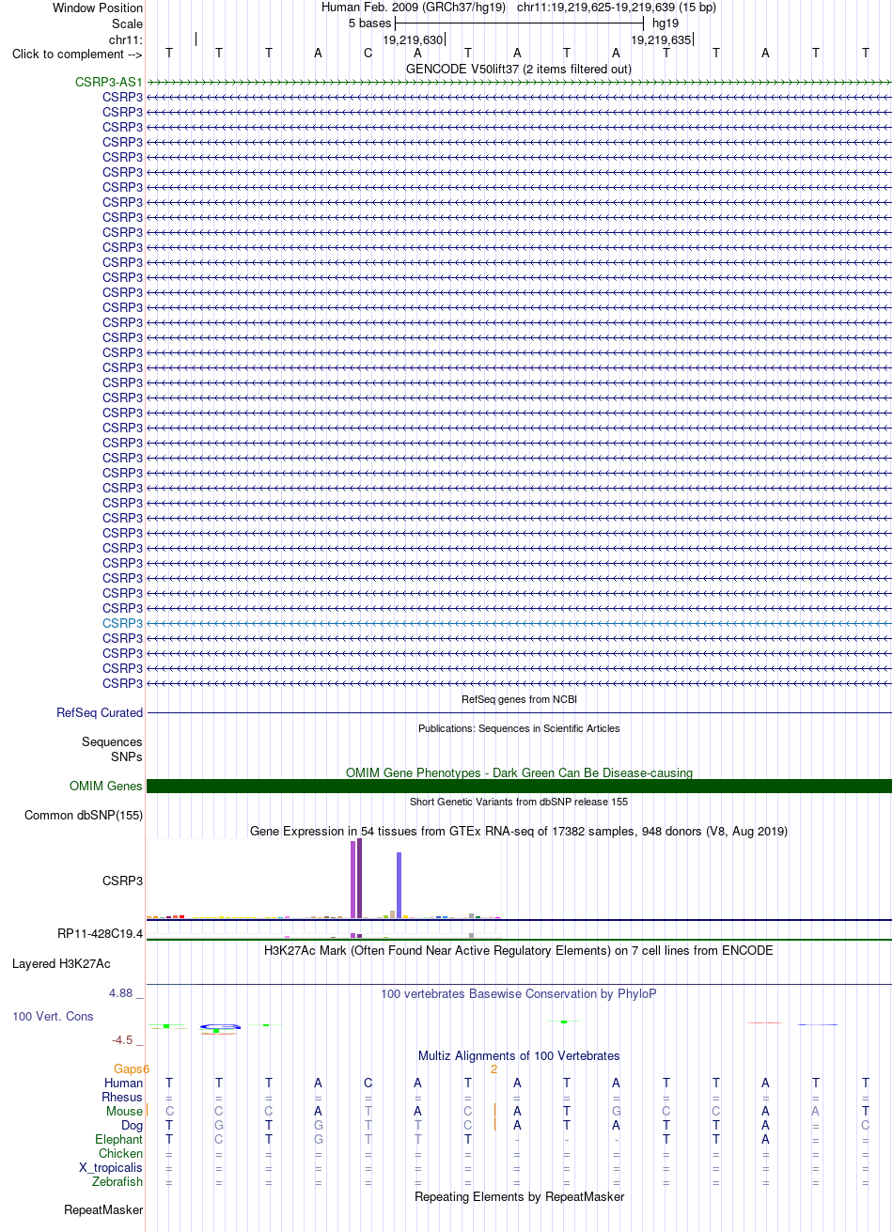The image size is (893, 1232).
Task: Click the '5 bases' scale bar label
Action: click(369, 23)
